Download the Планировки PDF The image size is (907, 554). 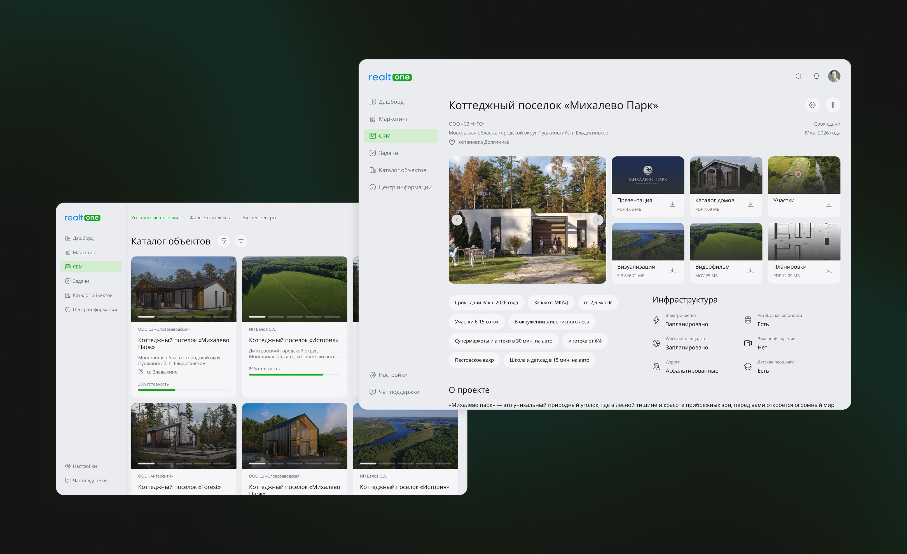pos(828,271)
